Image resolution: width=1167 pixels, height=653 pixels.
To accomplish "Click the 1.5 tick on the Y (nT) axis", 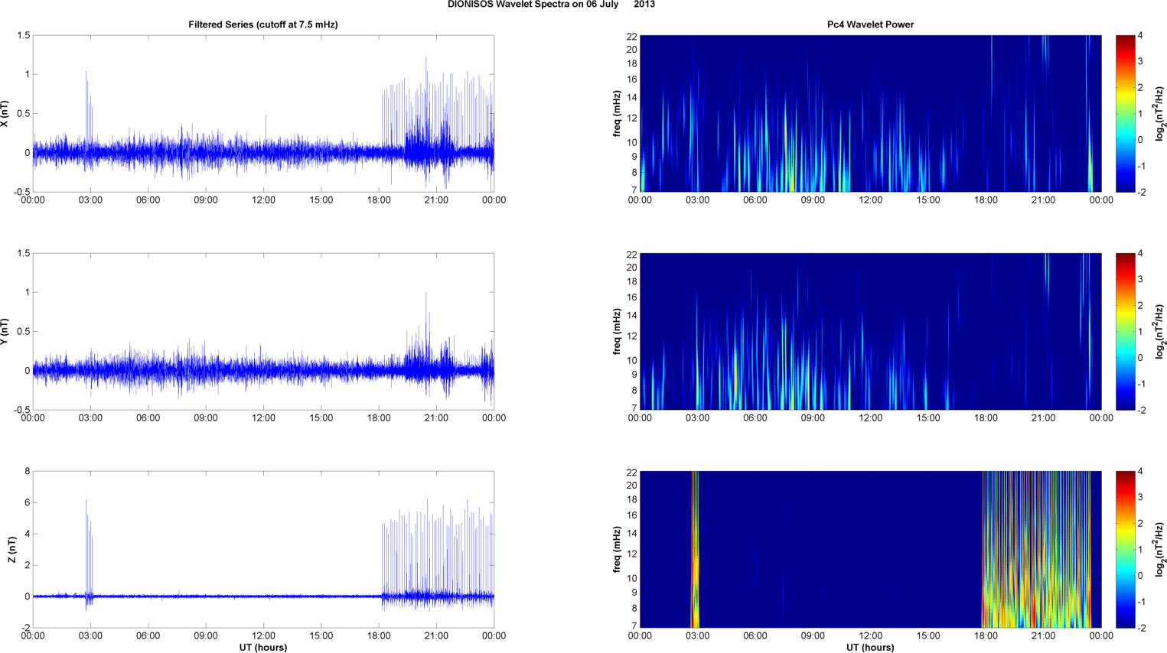I will 23,254.
